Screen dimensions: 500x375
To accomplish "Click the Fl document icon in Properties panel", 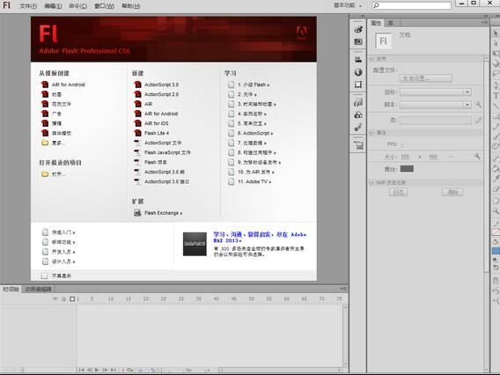I will point(383,41).
